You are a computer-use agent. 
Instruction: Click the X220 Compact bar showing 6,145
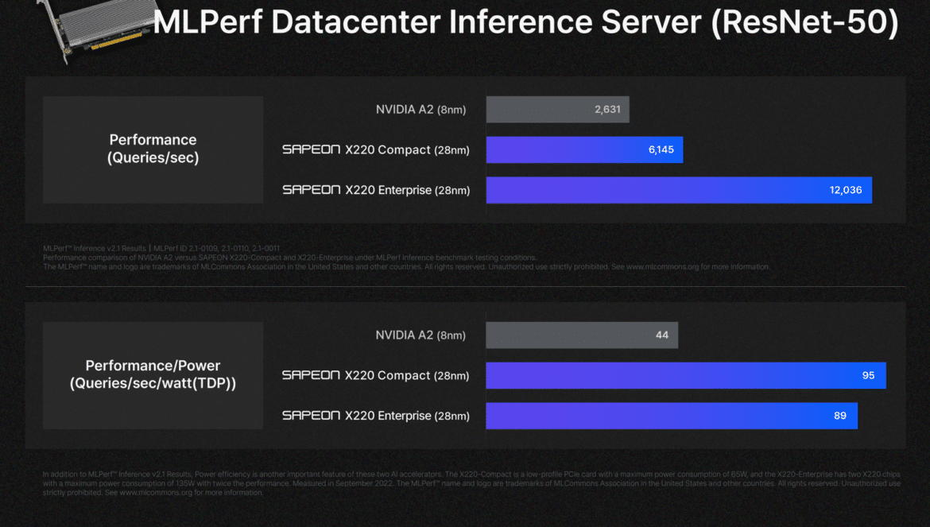(x=584, y=150)
